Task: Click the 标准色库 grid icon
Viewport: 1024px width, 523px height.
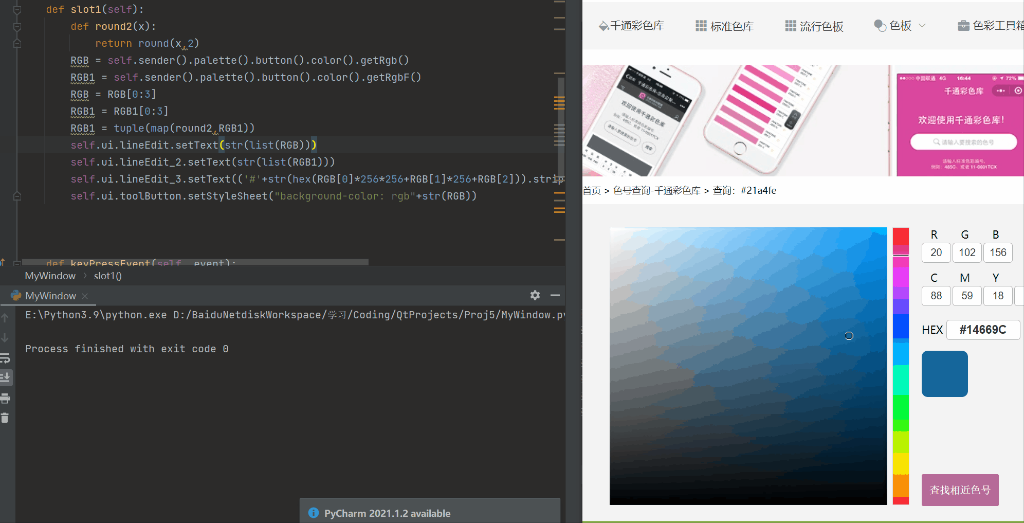Action: (x=701, y=25)
